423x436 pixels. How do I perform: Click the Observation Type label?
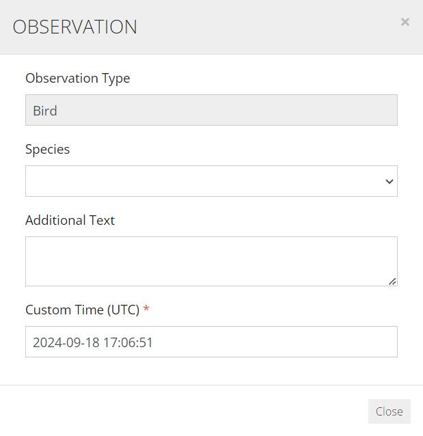(x=78, y=79)
